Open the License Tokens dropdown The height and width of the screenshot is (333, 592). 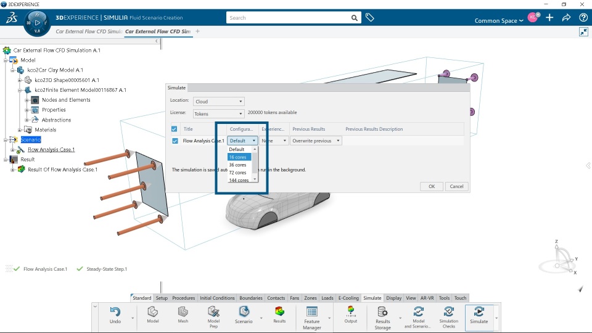coord(218,113)
